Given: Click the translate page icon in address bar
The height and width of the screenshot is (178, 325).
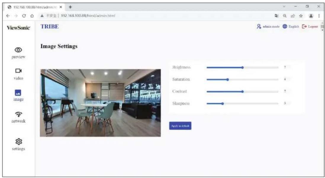Looking at the screenshot, I should [x=276, y=15].
